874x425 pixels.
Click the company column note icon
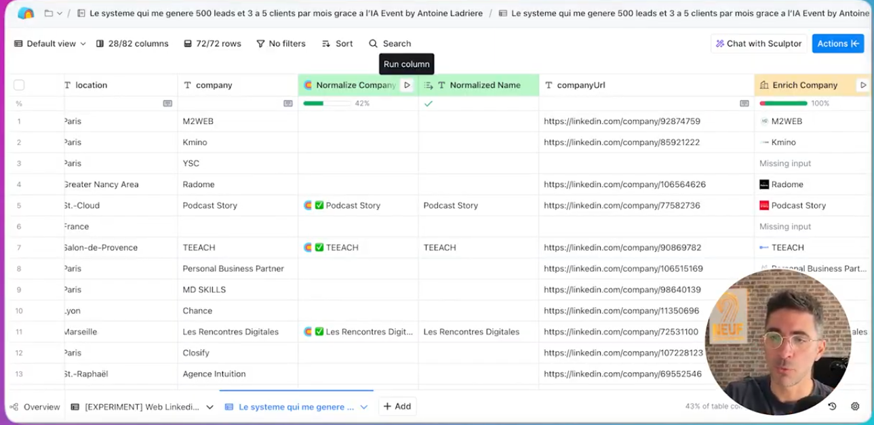[x=287, y=104]
